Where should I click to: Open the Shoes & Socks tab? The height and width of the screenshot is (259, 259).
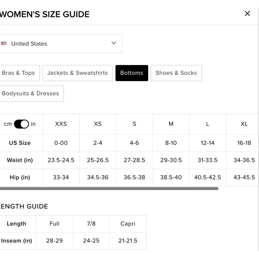176,73
